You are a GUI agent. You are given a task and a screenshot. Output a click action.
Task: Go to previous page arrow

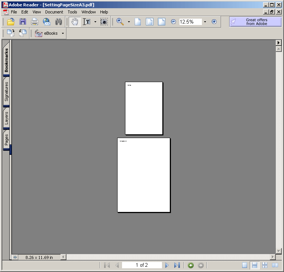pyautogui.click(x=117, y=265)
